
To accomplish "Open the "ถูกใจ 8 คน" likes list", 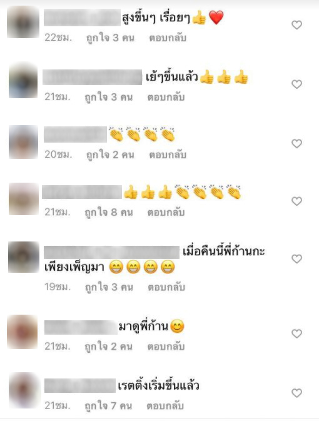I will pyautogui.click(x=109, y=213).
